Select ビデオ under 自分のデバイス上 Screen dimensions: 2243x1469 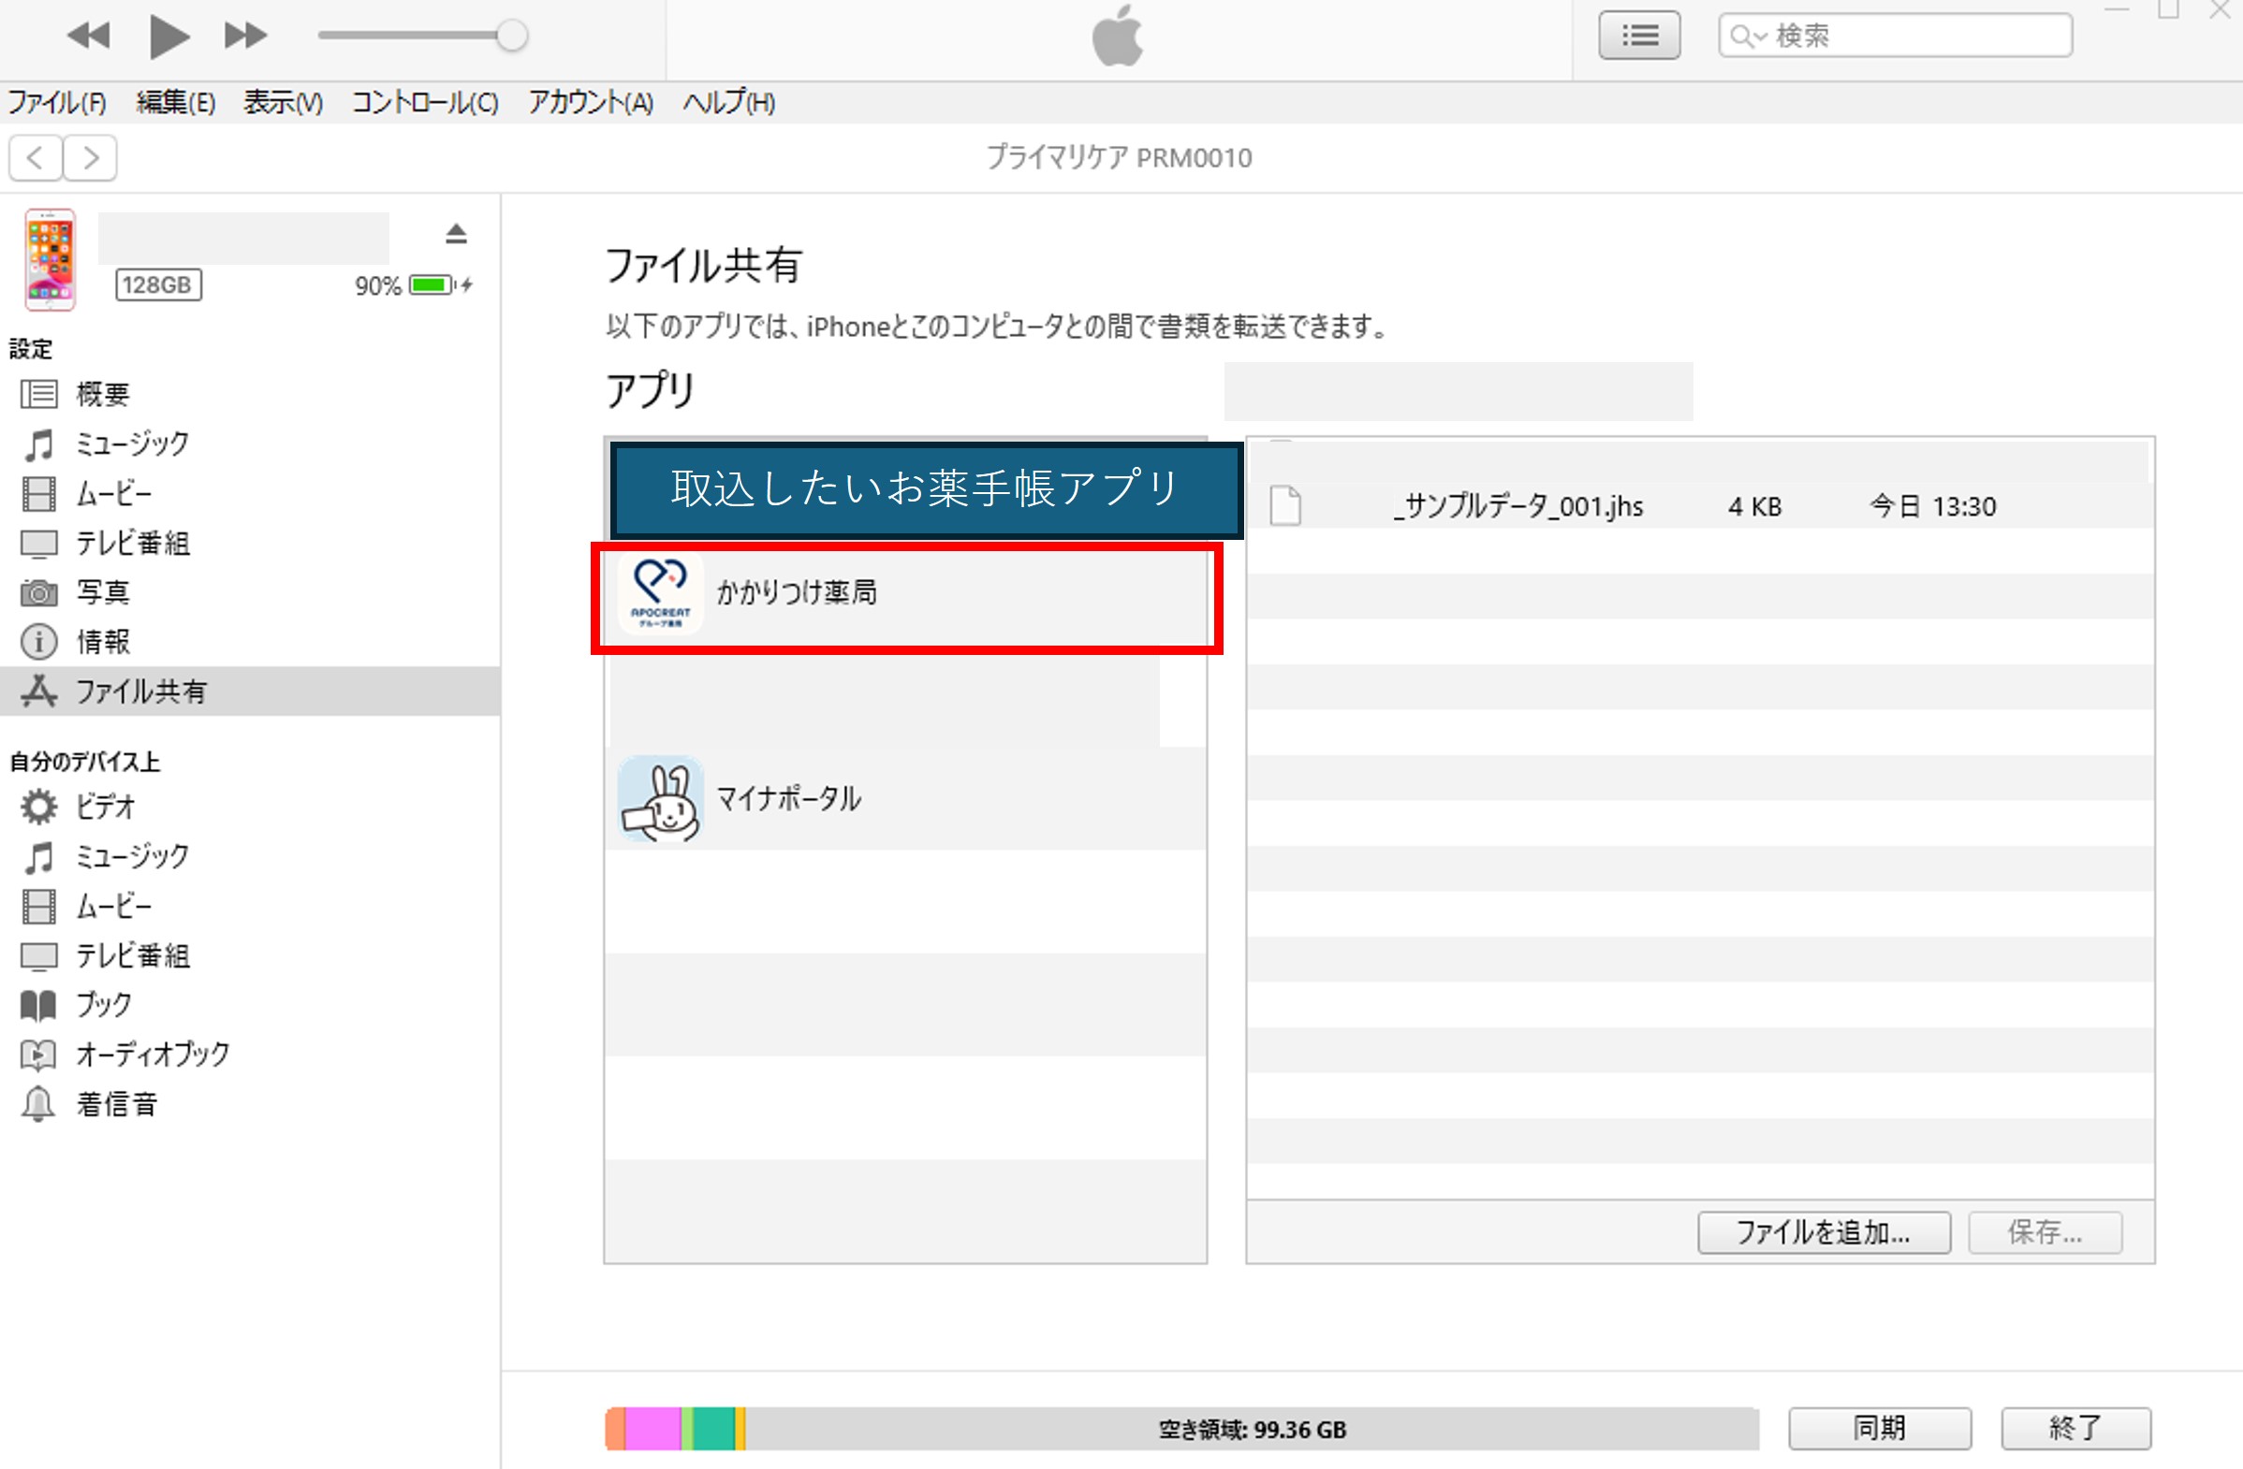coord(250,807)
